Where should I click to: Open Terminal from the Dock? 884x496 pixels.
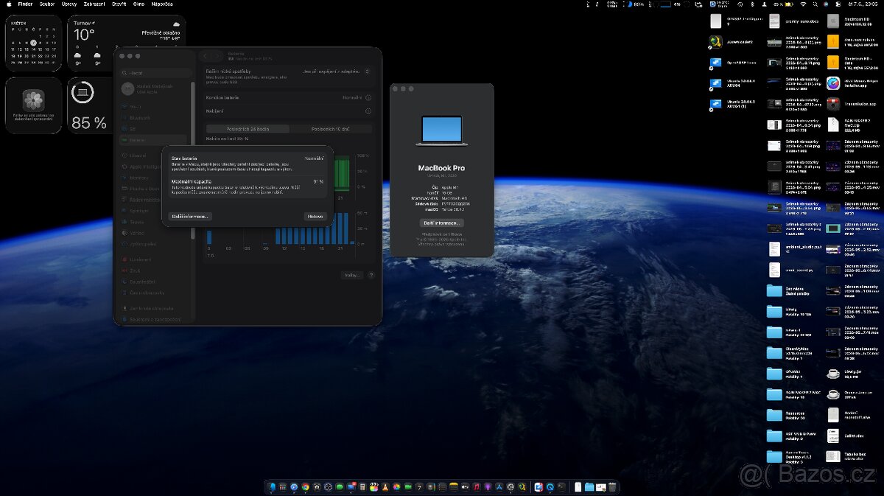561,487
